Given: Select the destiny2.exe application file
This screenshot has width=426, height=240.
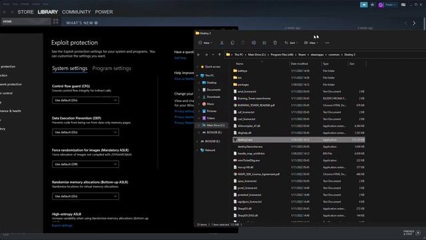Looking at the screenshot, I should pos(299,139).
